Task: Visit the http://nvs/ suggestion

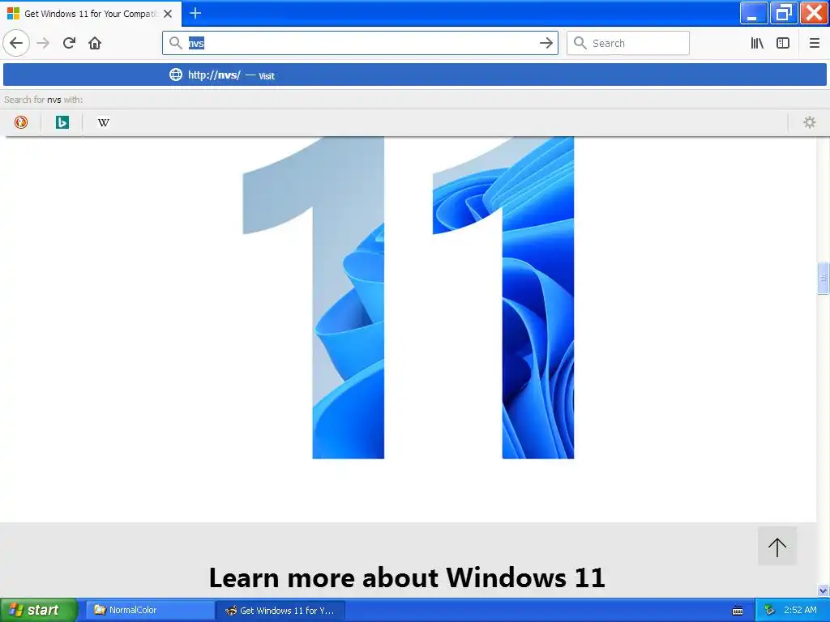Action: tap(415, 75)
